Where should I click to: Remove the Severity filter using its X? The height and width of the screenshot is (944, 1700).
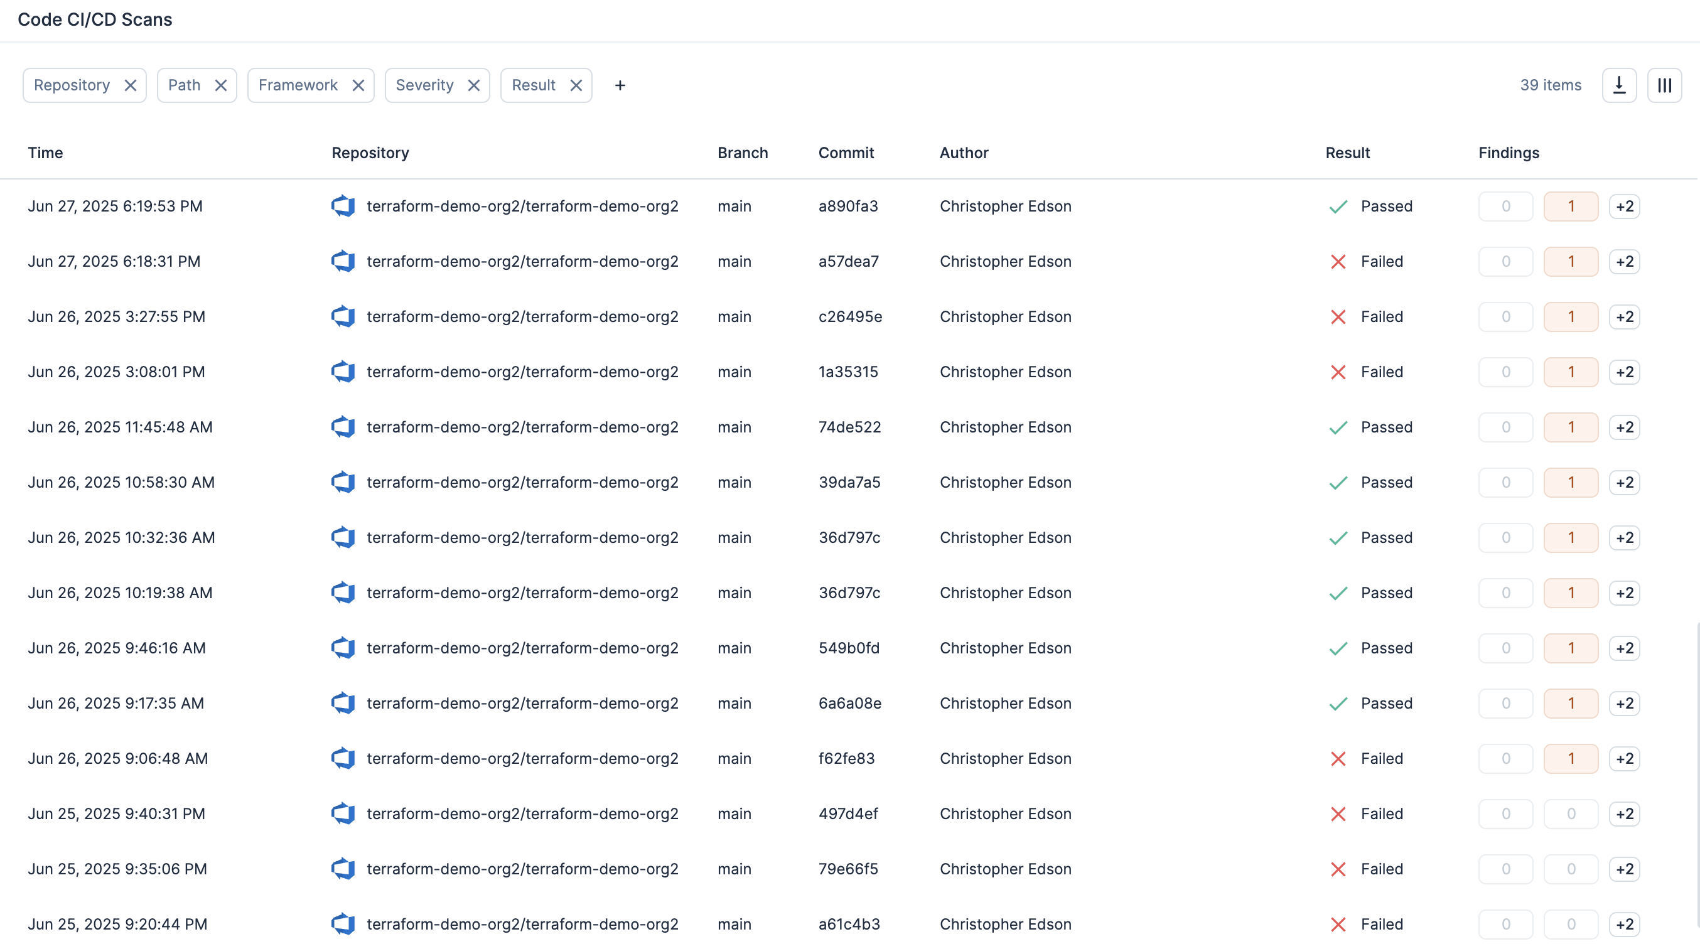pyautogui.click(x=473, y=85)
